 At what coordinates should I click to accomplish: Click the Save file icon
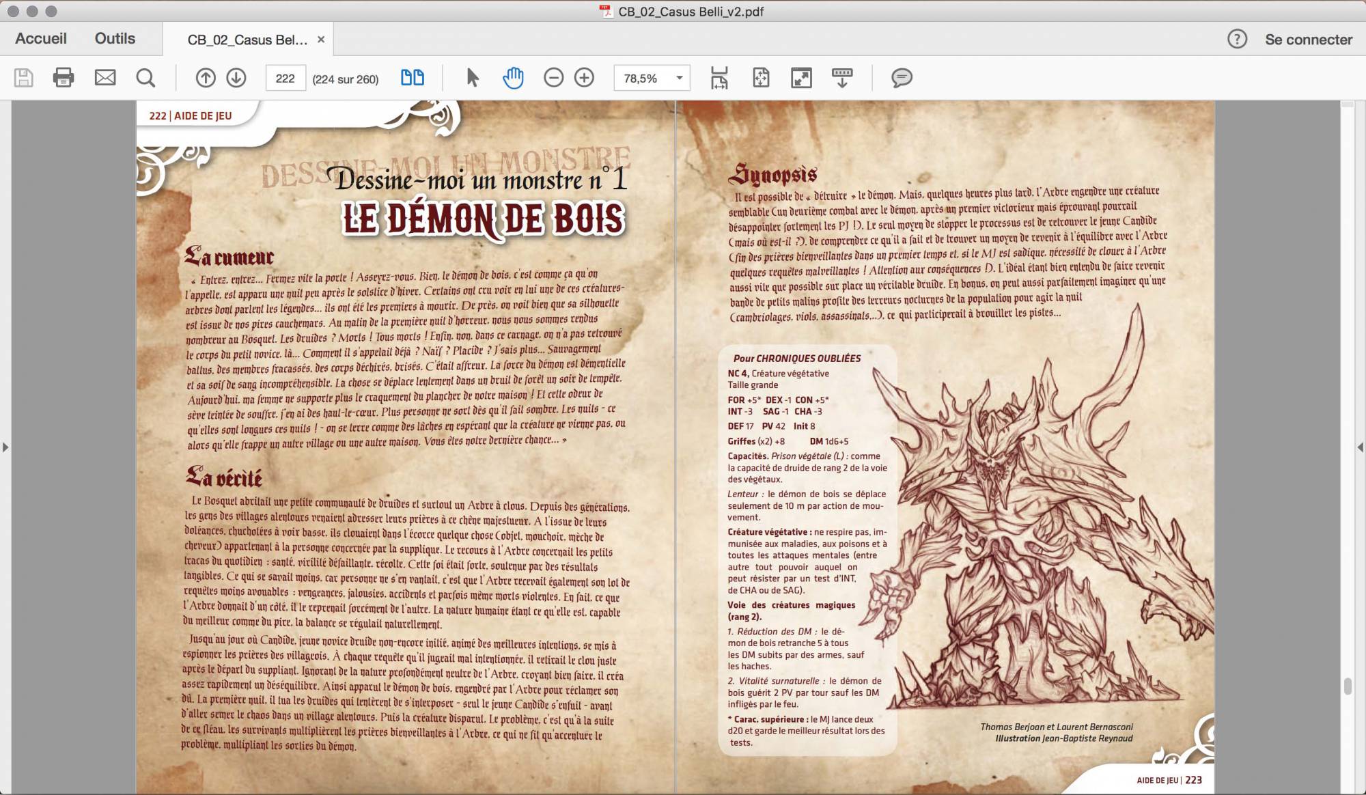23,78
